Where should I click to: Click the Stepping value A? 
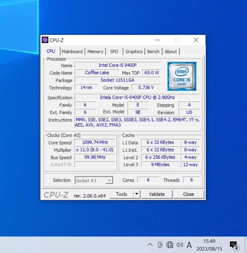pyautogui.click(x=189, y=105)
